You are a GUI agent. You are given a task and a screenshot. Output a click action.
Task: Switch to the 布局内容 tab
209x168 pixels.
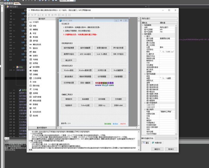(x=158, y=143)
